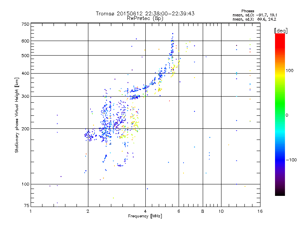This screenshot has width=306, height=230.
Task: Click the y-axis label 'Stationary phase Virtual Height [km]'
Action: coord(17,115)
